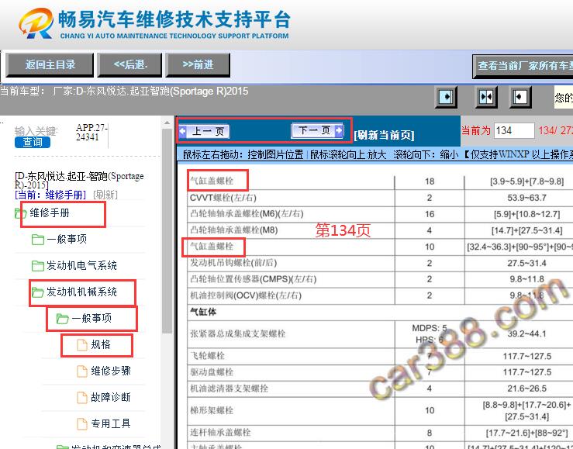Open the 故障诊断 document icon
This screenshot has width=573, height=449.
[82, 397]
